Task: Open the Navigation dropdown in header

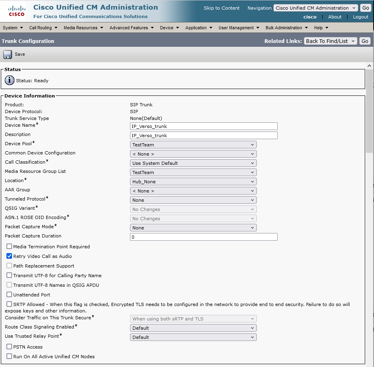Action: click(x=315, y=8)
